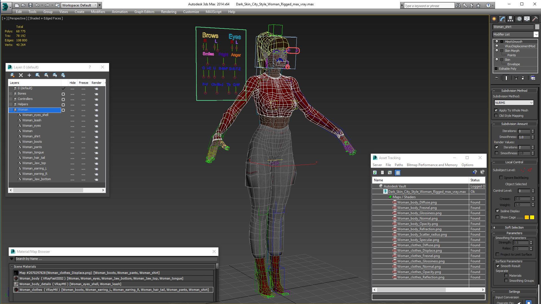
Task: Collapse the Scene Materials group
Action: (x=12, y=267)
